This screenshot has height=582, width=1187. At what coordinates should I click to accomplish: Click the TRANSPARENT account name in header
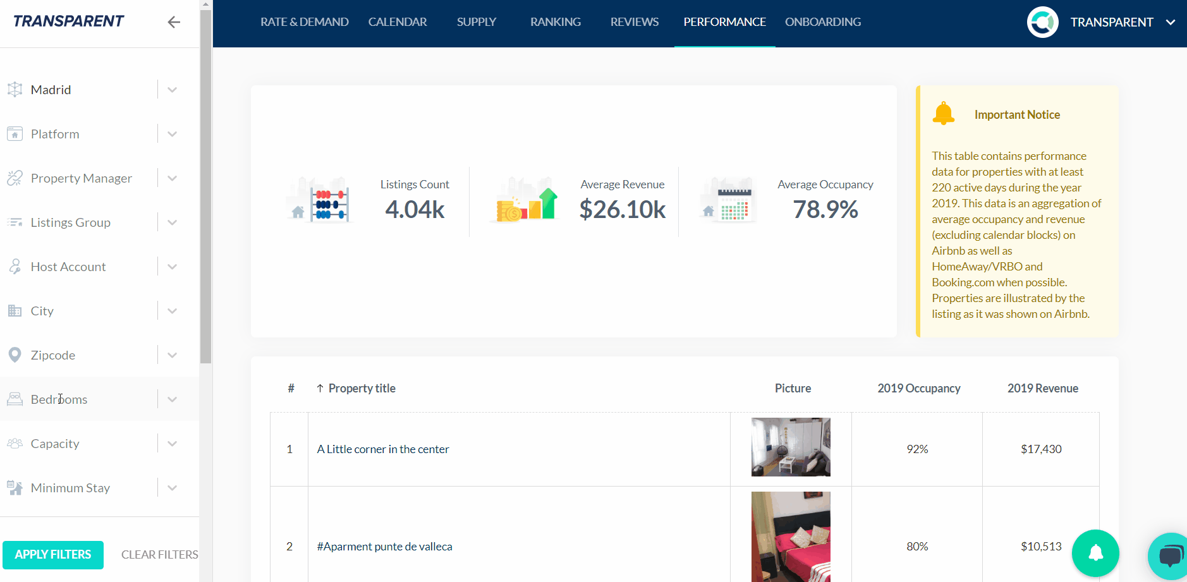coord(1112,22)
